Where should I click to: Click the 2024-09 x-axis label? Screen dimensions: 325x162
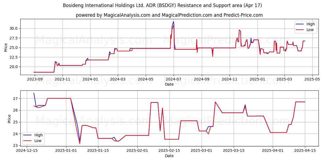[201, 79]
